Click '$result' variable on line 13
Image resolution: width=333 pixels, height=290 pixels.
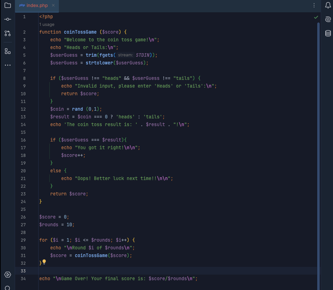point(60,117)
